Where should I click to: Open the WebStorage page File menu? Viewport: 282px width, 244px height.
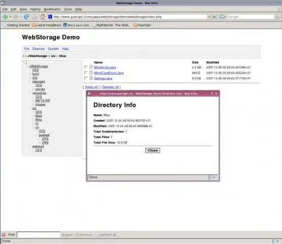click(x=26, y=49)
